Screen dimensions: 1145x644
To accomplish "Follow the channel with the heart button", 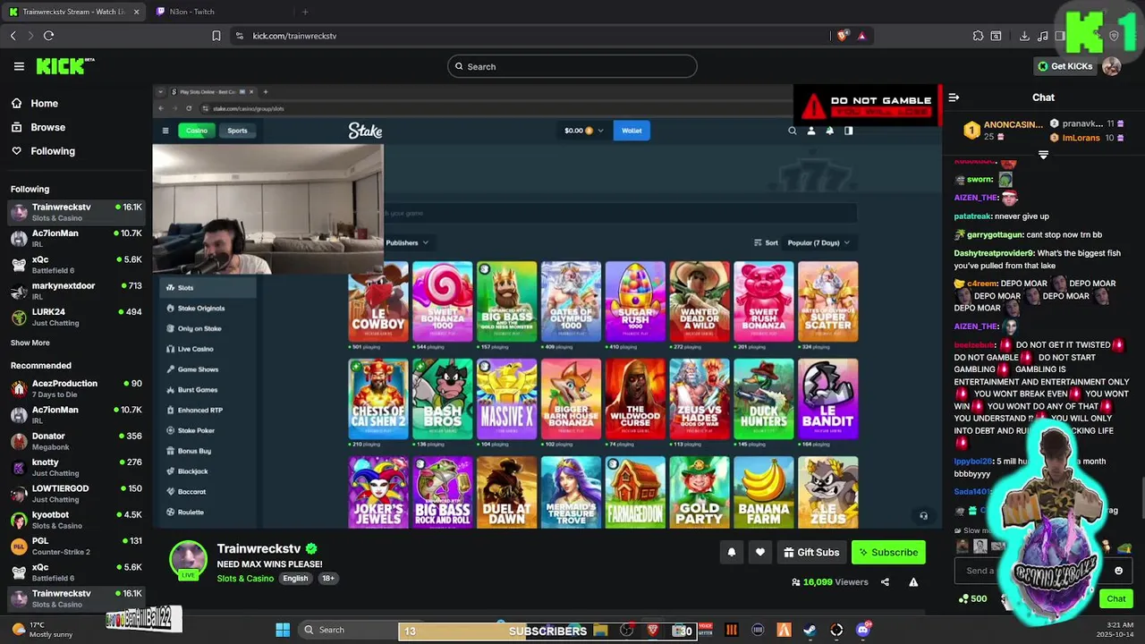I will [x=760, y=553].
